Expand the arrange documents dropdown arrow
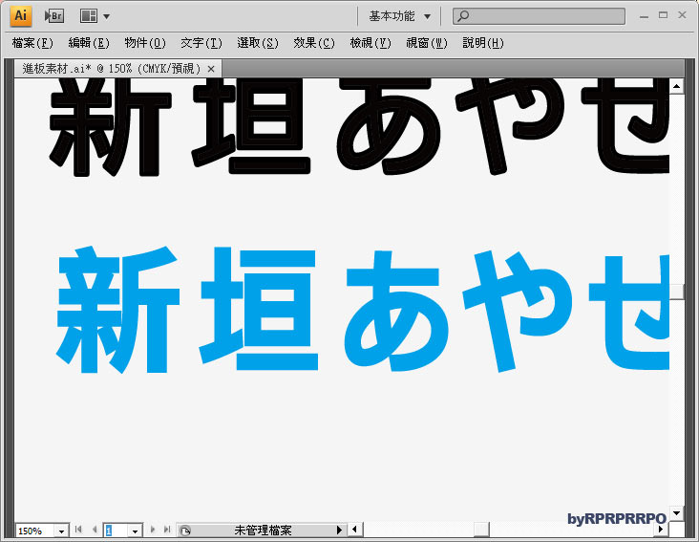The width and height of the screenshot is (699, 542). (107, 17)
